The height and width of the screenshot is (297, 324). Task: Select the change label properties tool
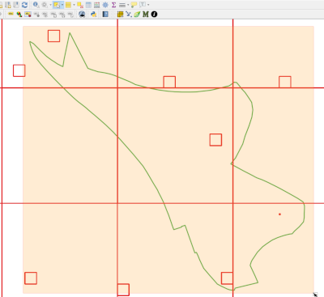[70, 15]
